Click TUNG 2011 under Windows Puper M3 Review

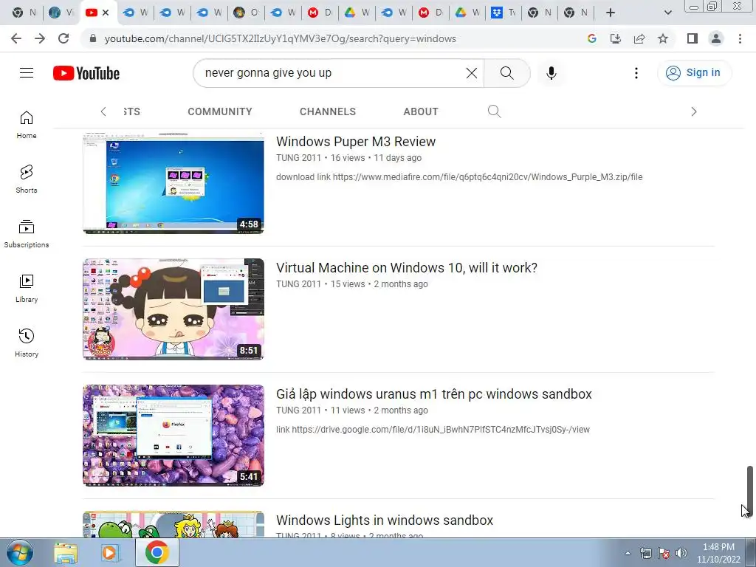[298, 158]
